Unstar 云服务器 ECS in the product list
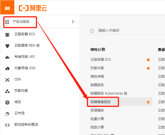165x135 pixels. click(x=148, y=60)
